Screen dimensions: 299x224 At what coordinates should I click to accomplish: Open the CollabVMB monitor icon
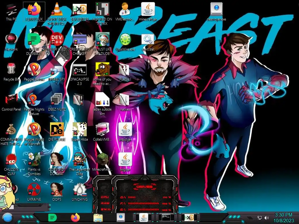102,132
